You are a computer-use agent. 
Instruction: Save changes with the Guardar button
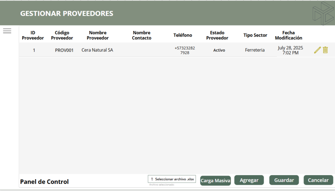coord(284,180)
